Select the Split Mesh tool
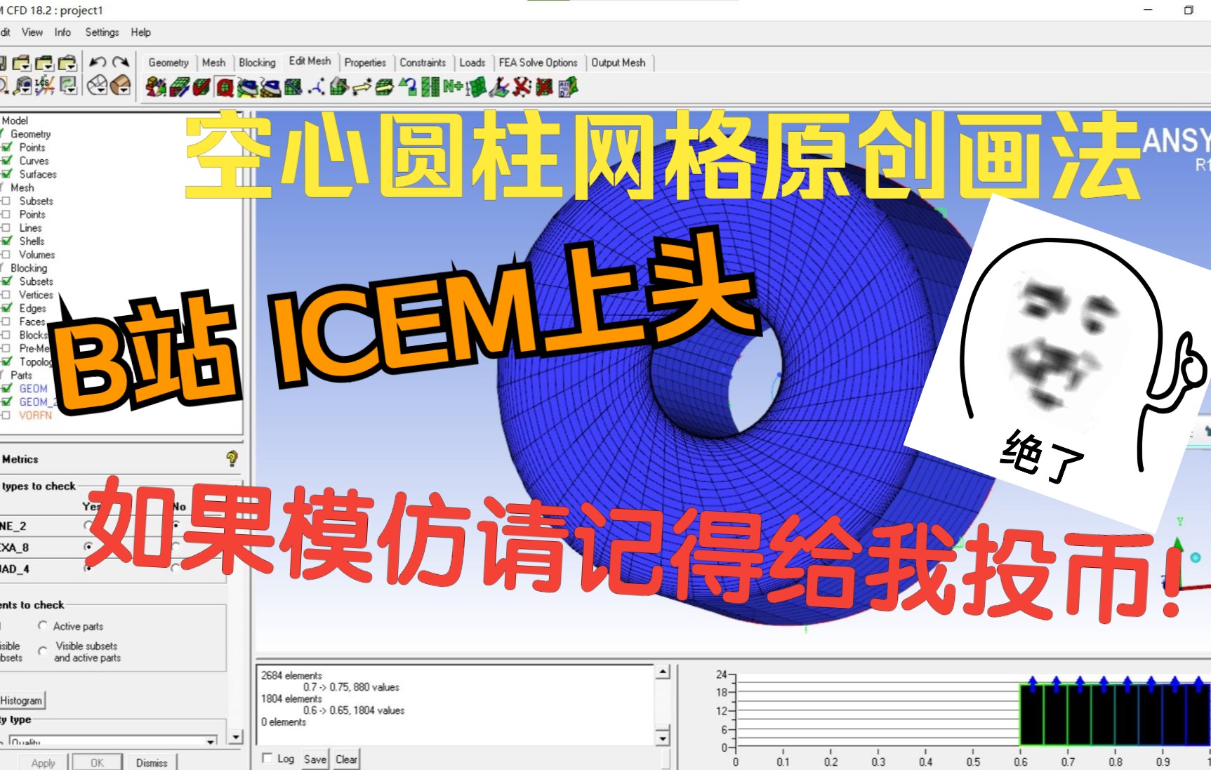 click(339, 87)
